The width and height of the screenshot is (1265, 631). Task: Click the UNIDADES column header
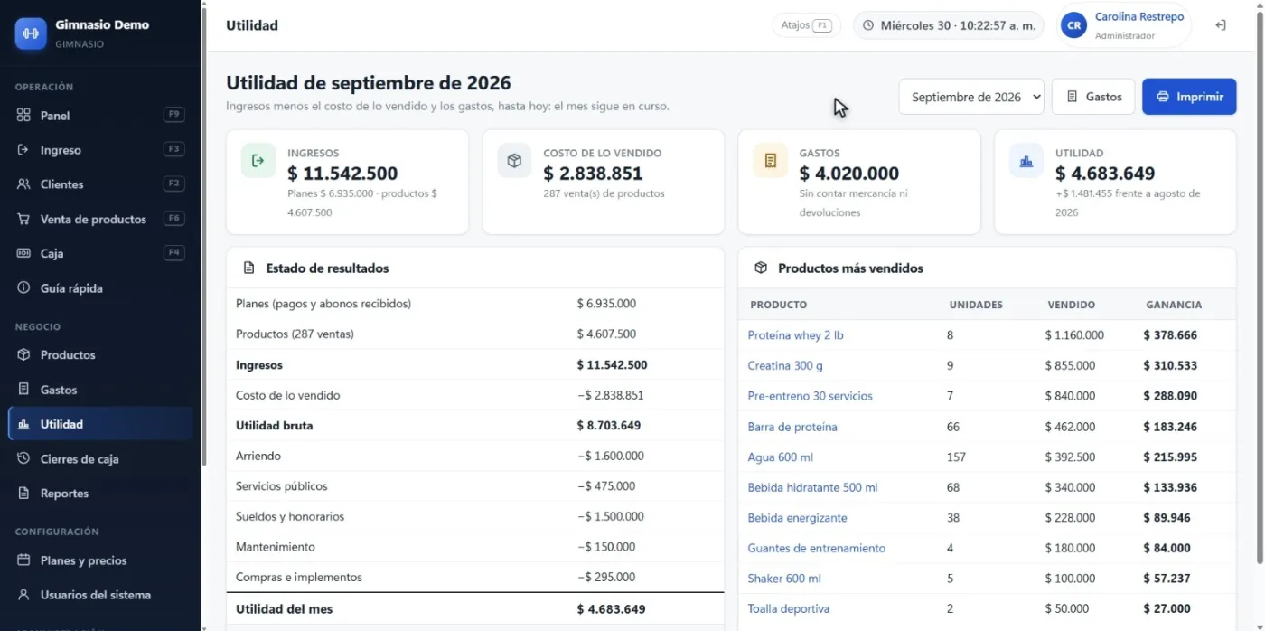[x=976, y=305]
